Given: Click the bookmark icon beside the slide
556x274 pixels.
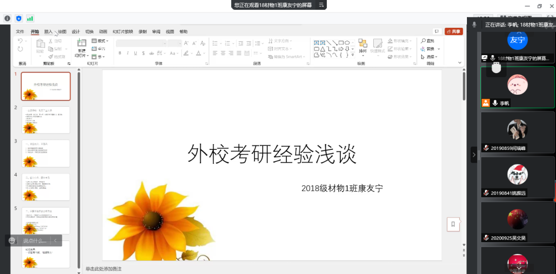Looking at the screenshot, I should [x=453, y=224].
